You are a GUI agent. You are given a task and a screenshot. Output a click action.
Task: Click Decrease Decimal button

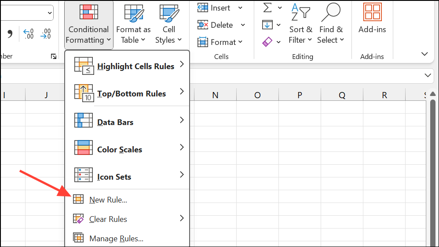45,34
